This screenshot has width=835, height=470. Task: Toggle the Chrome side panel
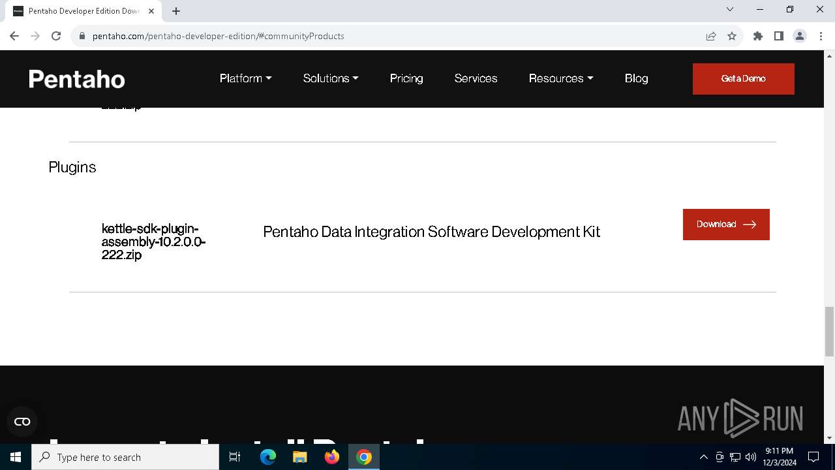[779, 36]
